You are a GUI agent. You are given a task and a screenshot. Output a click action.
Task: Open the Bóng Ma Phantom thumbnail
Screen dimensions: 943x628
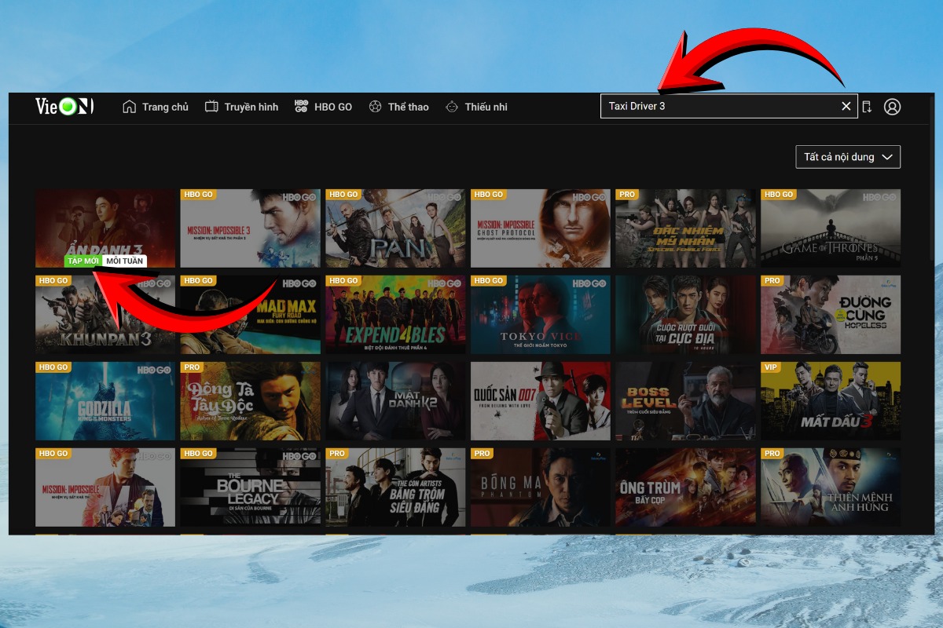tap(541, 487)
